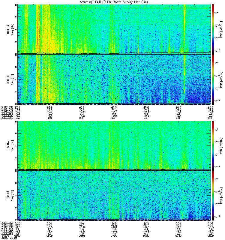225x240 pixels.
Task: Click the 'X_RE_GSE' row label under the THC panels
Action: coord(7,223)
